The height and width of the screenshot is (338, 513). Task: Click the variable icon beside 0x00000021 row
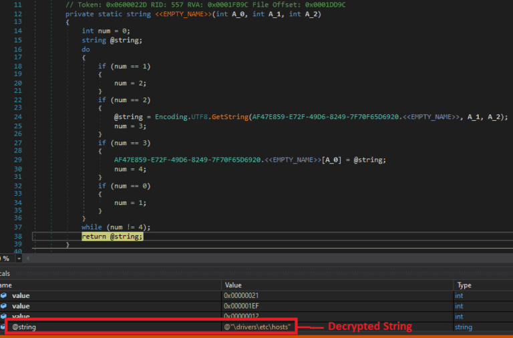point(3,296)
